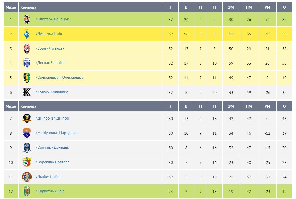Click the Kolos Kovalivka K logo

pyautogui.click(x=27, y=92)
